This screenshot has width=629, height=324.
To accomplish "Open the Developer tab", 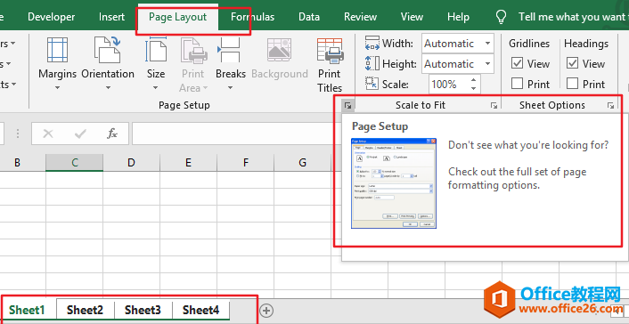I will [52, 17].
